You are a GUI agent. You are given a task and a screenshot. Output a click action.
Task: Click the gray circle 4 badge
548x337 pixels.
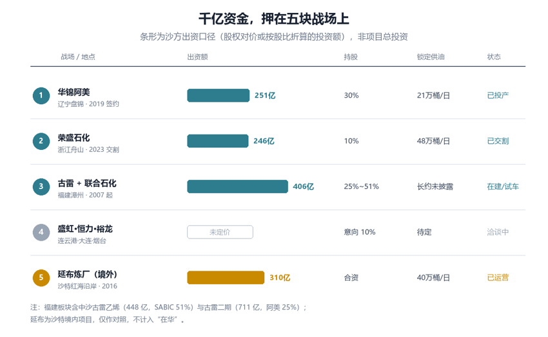pyautogui.click(x=41, y=232)
